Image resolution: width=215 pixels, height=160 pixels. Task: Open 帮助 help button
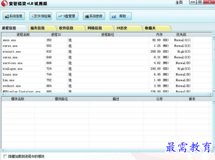(x=121, y=16)
